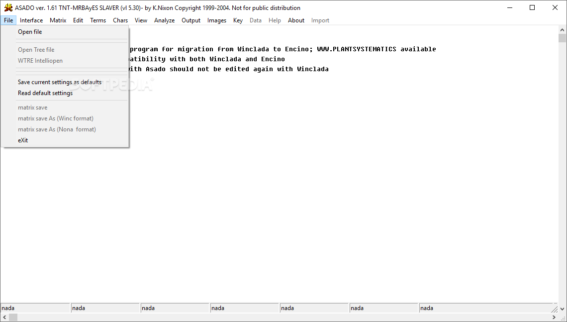Open the greyed-out Data menu

[x=256, y=20]
